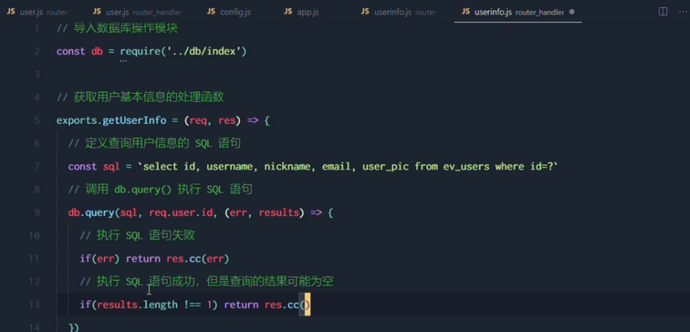Click the comment '// 定义查询用户信息的 SQL 语句'

click(x=154, y=144)
